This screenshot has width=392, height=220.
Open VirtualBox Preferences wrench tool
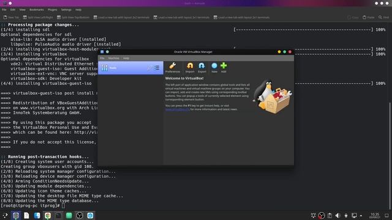pos(173,68)
